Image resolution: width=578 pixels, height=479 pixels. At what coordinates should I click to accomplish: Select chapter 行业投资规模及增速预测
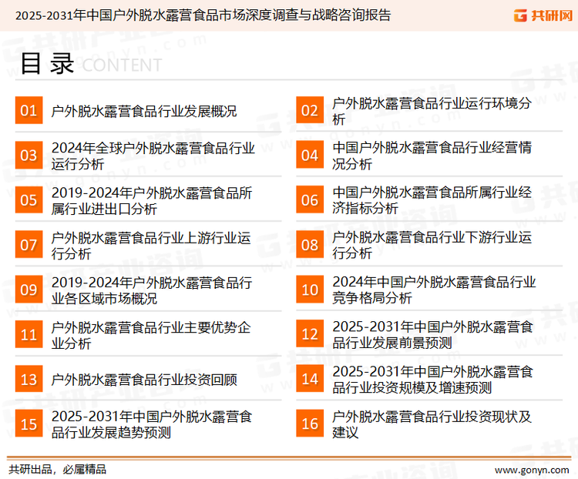(432, 380)
